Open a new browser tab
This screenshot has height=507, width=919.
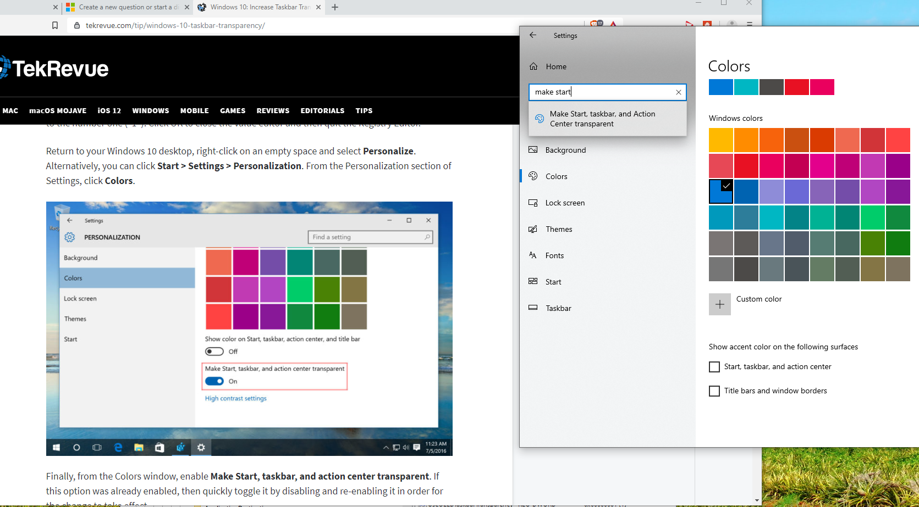tap(335, 7)
